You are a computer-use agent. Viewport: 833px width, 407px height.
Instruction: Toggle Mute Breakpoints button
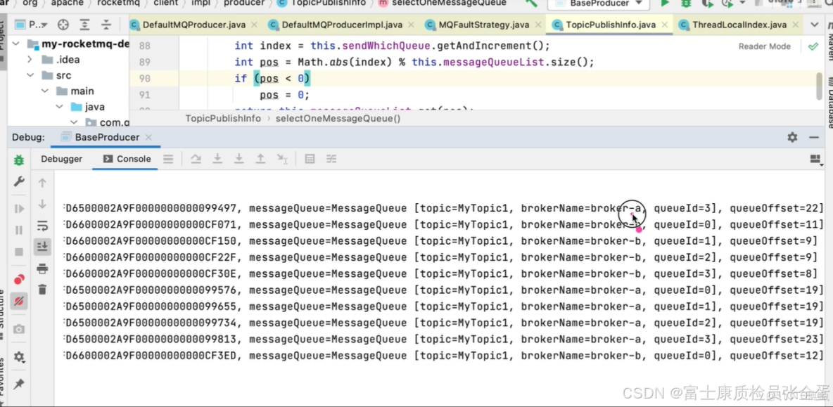(x=19, y=301)
